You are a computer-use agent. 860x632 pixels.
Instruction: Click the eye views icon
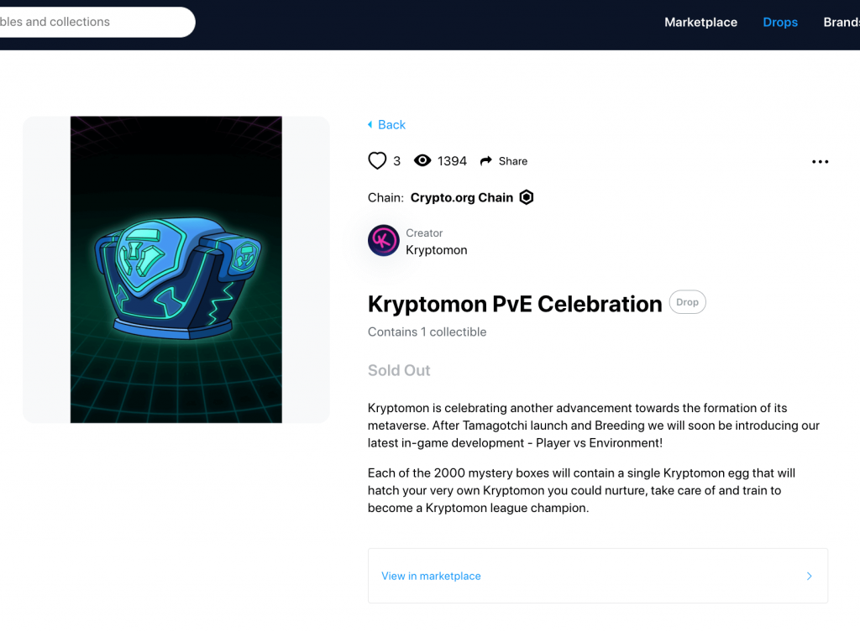coord(422,160)
